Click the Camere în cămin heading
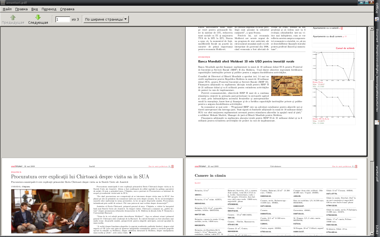This screenshot has width=380, height=237. point(210,175)
